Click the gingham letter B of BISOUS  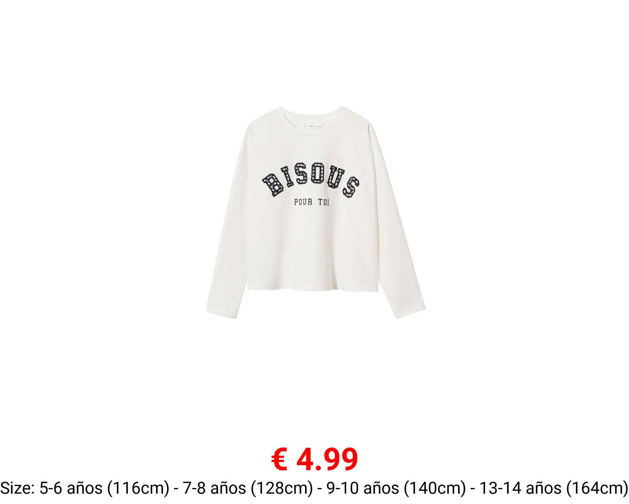pos(273,185)
